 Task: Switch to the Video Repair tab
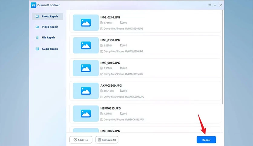pos(48,27)
